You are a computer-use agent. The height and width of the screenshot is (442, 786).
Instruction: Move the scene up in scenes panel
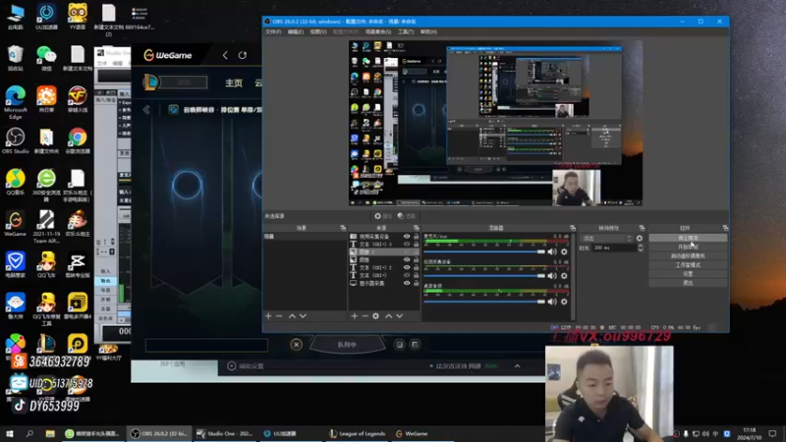point(292,316)
